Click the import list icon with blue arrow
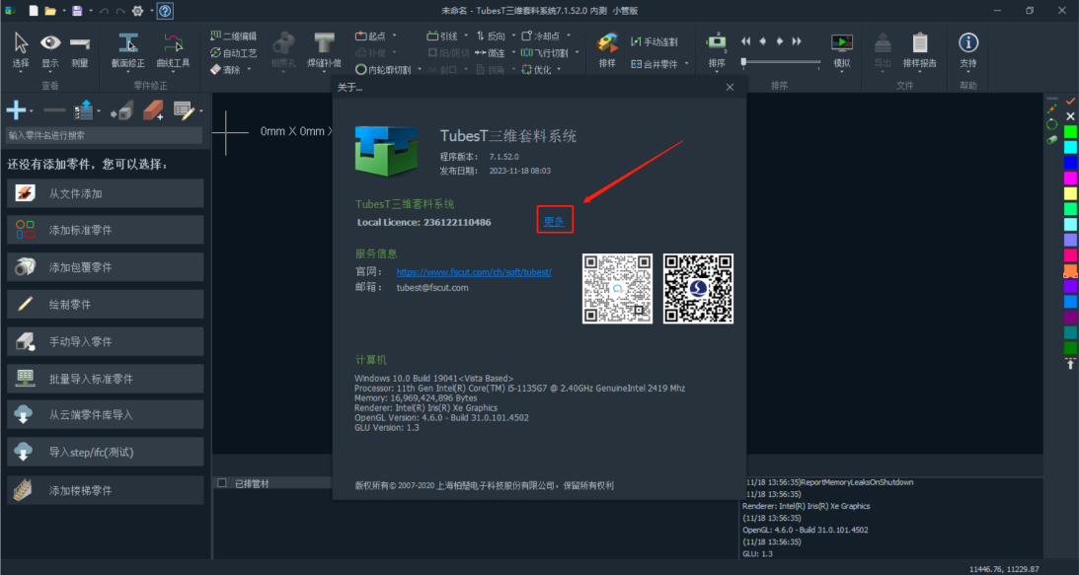The image size is (1079, 575). pyautogui.click(x=84, y=110)
